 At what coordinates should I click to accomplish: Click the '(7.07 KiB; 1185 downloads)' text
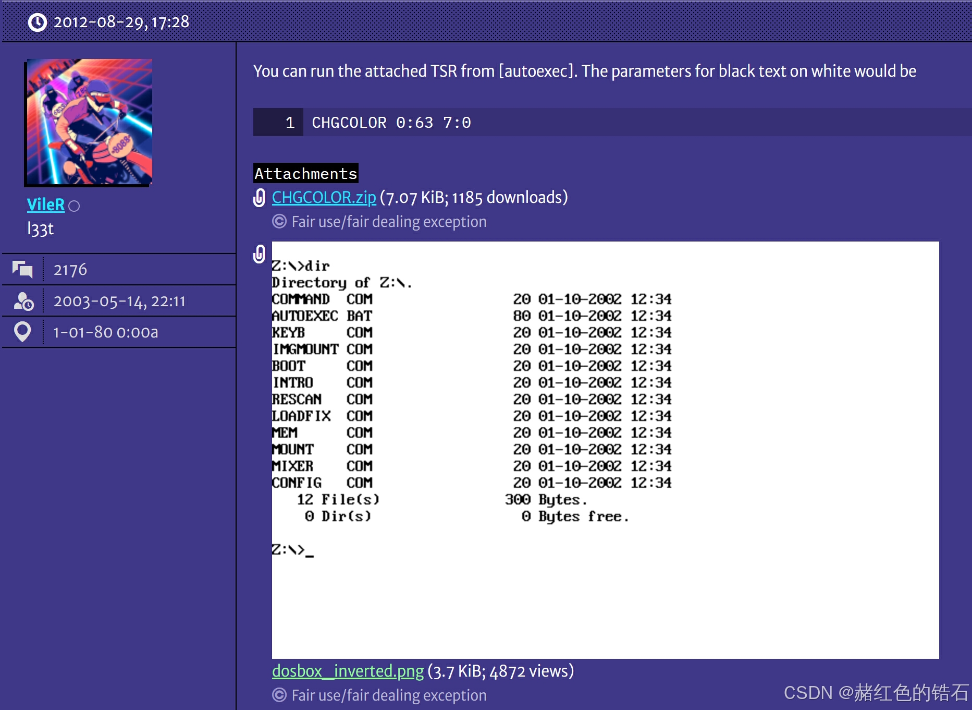474,197
